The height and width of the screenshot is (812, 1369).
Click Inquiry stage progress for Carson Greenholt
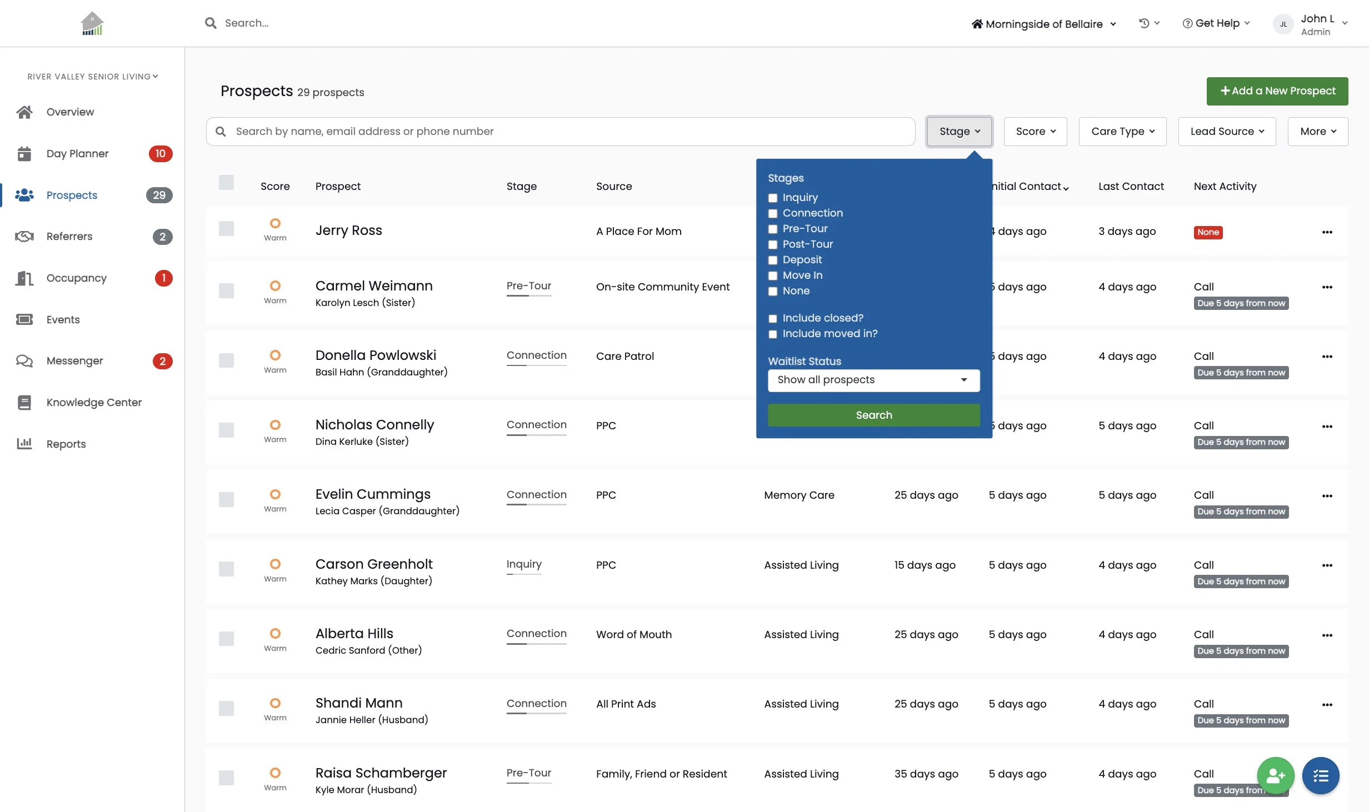pyautogui.click(x=523, y=567)
